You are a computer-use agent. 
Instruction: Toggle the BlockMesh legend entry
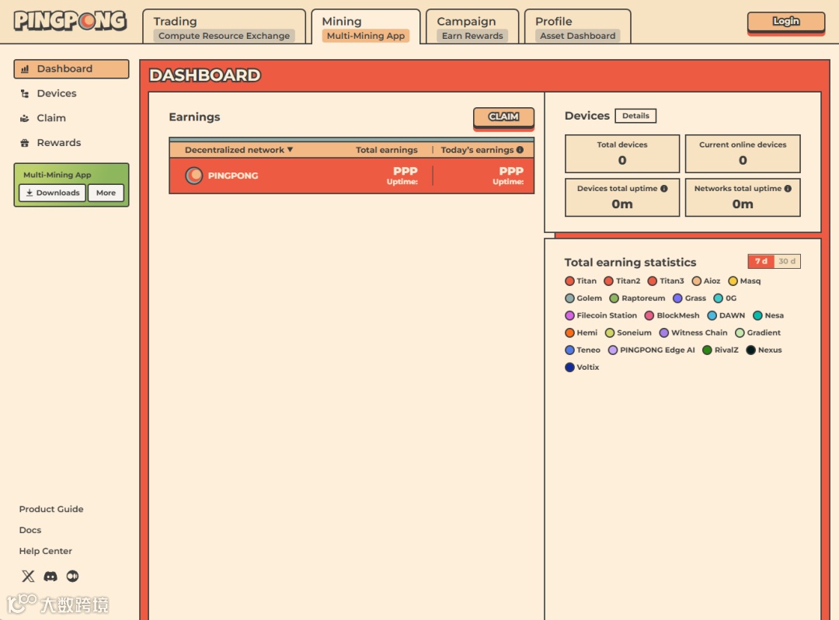coord(672,315)
